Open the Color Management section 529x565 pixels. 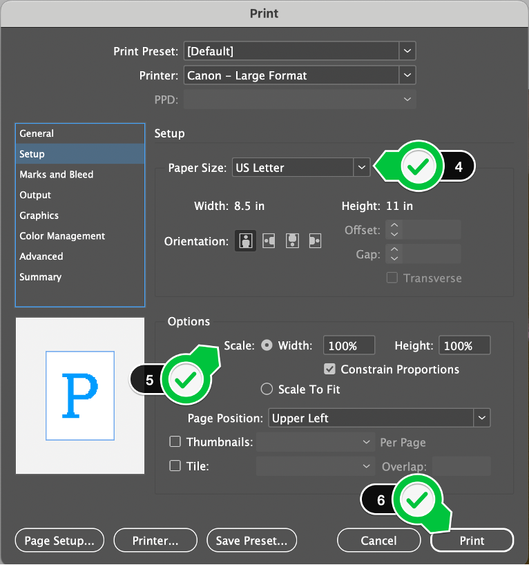click(x=80, y=236)
